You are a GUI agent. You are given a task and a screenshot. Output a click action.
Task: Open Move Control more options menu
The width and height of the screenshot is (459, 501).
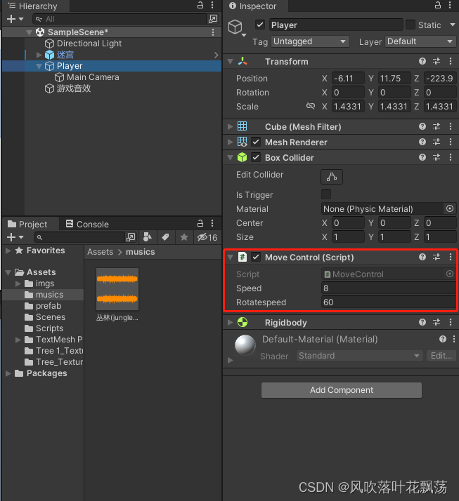point(451,257)
